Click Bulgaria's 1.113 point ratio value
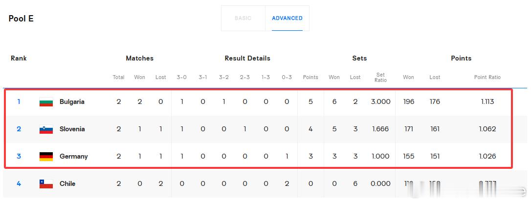Screen dimensions: 531x203 click(487, 101)
